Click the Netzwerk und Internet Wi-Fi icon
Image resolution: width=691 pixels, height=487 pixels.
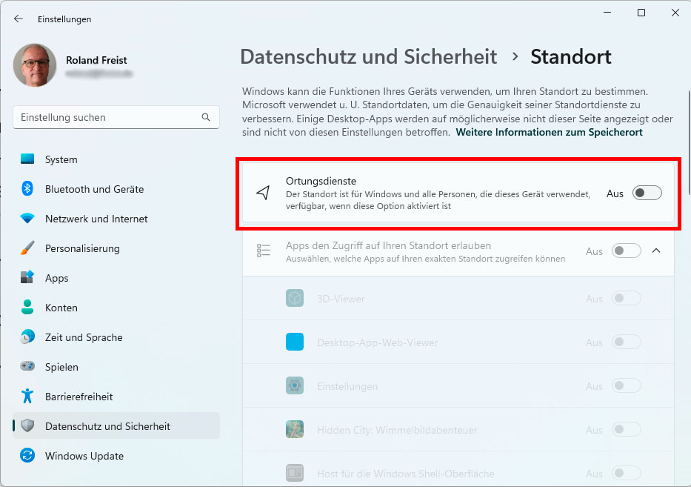point(27,219)
